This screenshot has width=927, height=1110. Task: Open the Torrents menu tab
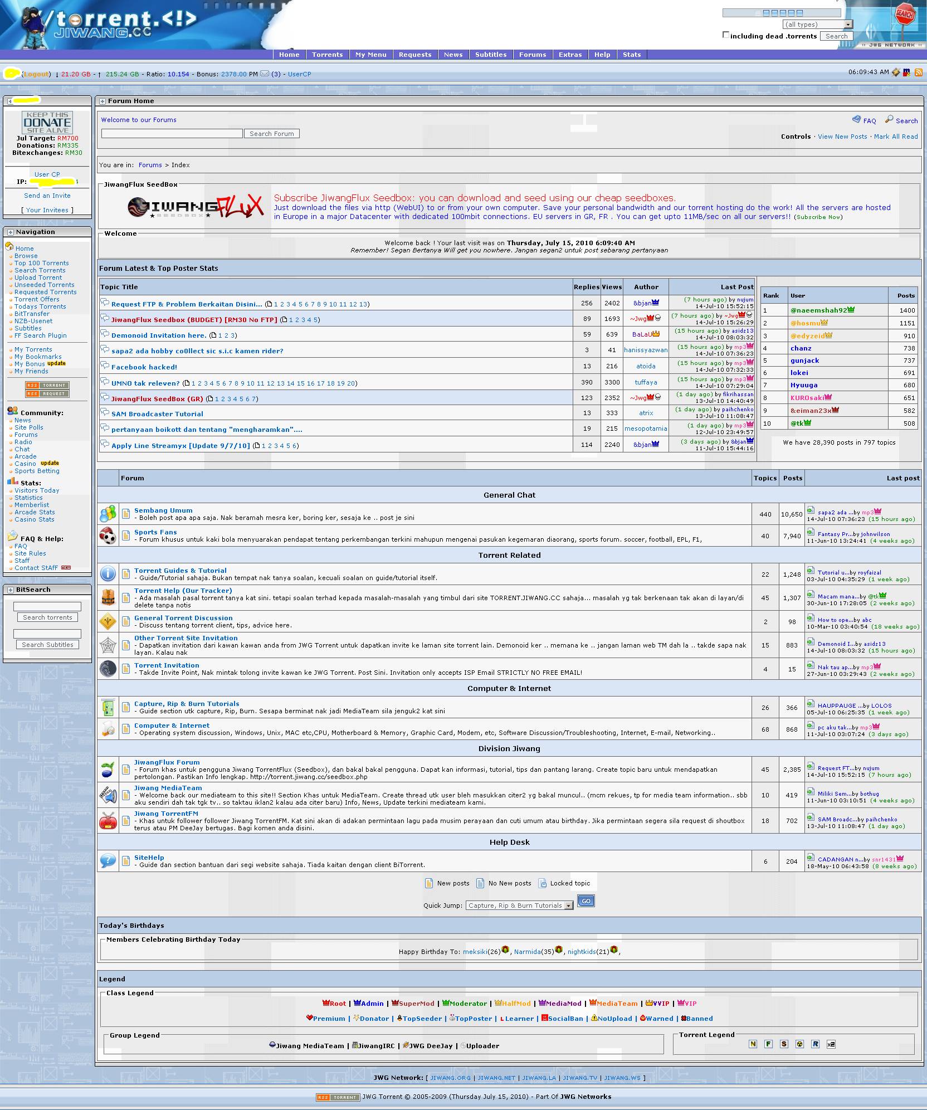coord(328,55)
